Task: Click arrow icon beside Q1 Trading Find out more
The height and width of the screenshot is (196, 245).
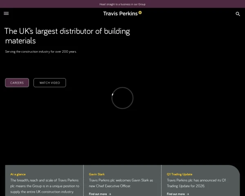Action: [188, 194]
